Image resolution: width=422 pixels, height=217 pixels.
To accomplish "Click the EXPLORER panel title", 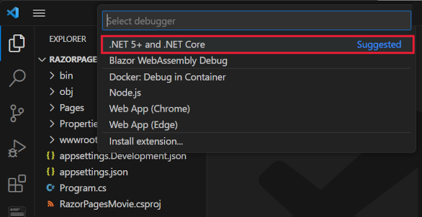I will pos(68,39).
